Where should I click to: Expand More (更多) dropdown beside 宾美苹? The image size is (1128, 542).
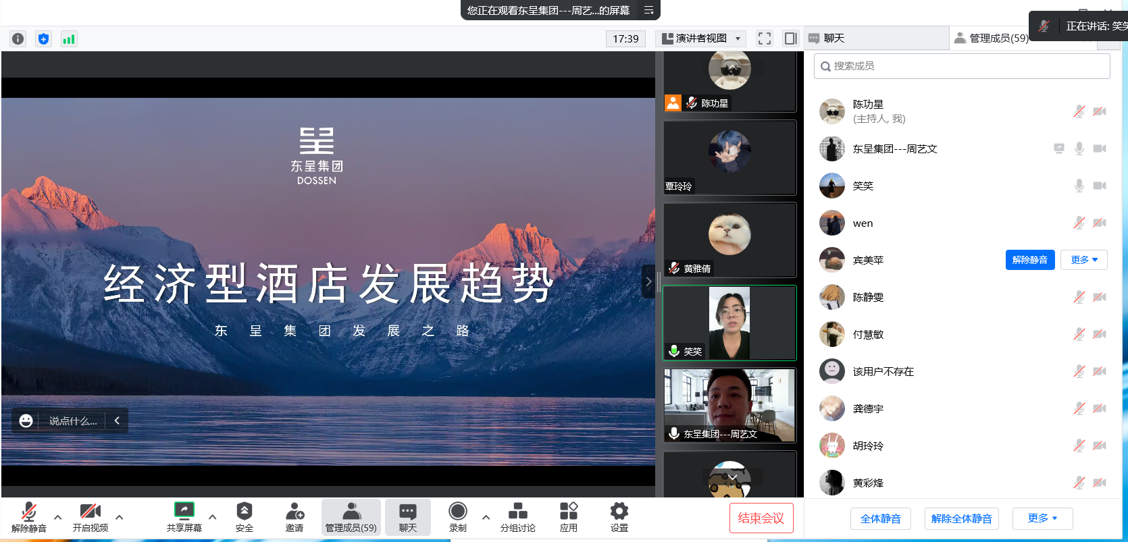tap(1083, 260)
